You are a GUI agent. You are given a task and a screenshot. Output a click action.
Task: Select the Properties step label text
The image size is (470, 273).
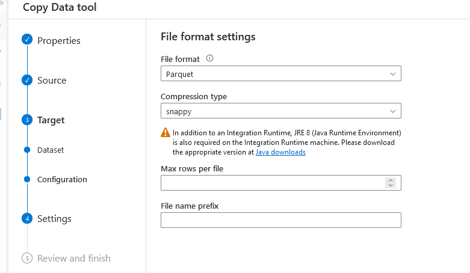coord(59,40)
